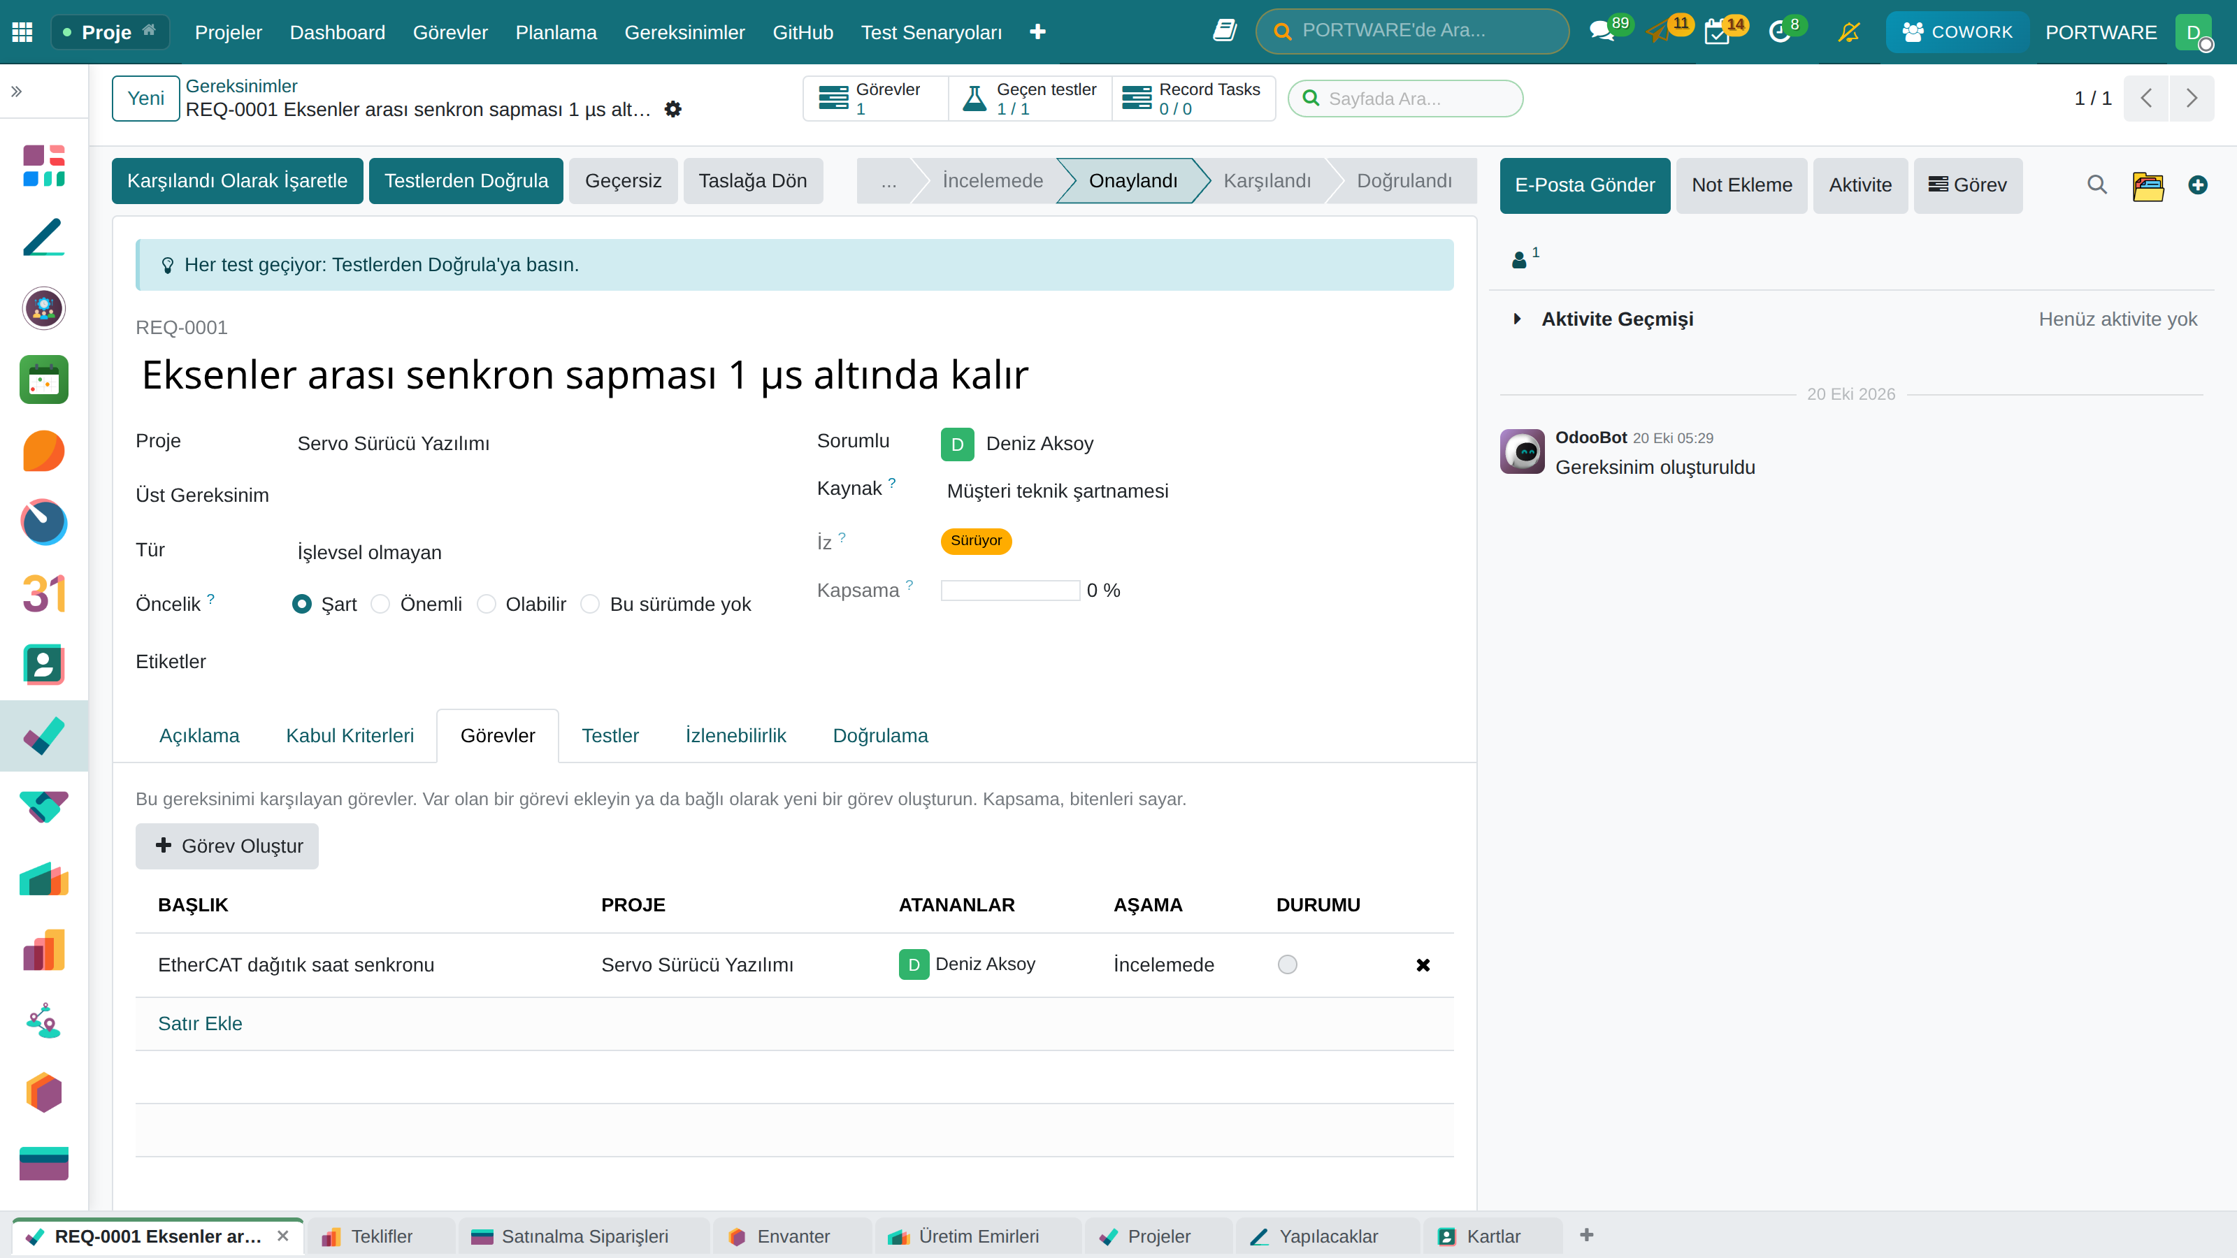Remove the EtherCAT dağıtık saat senkronu row
The image size is (2237, 1258).
(1423, 964)
